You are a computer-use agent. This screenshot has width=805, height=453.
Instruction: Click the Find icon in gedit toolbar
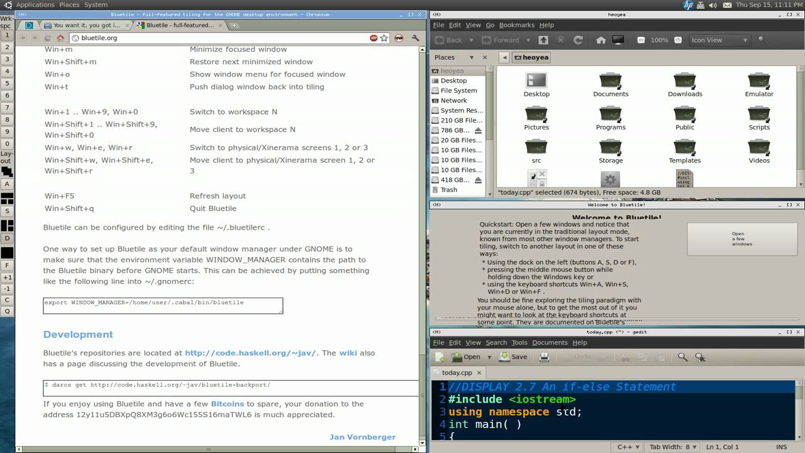point(682,357)
